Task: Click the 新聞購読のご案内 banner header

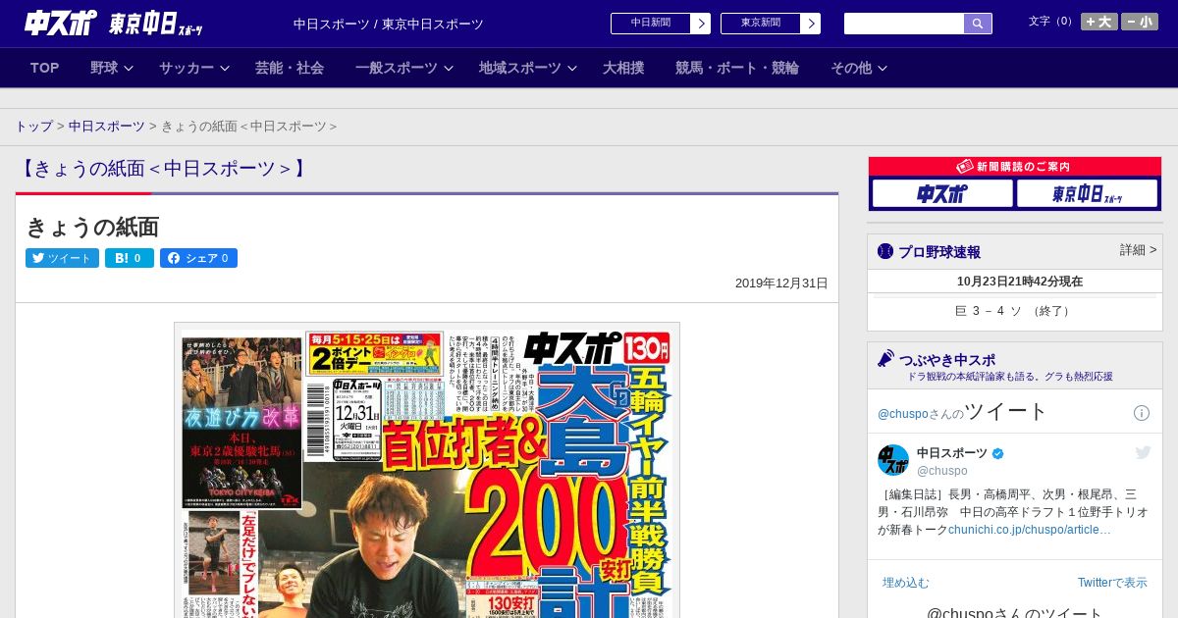Action: [x=1015, y=167]
